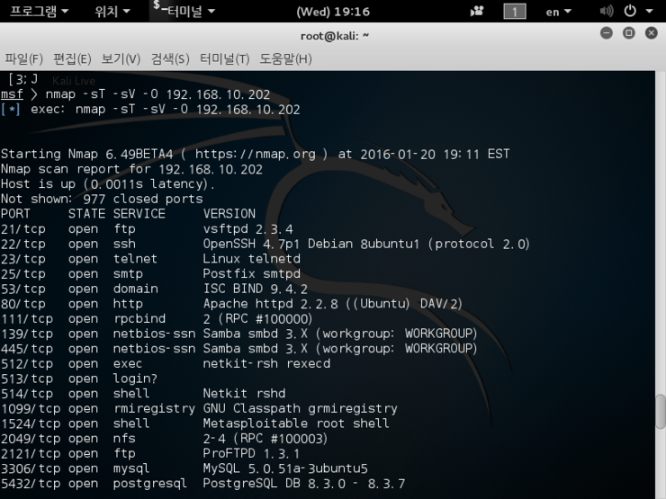Open the 편집(E) menu

click(72, 58)
